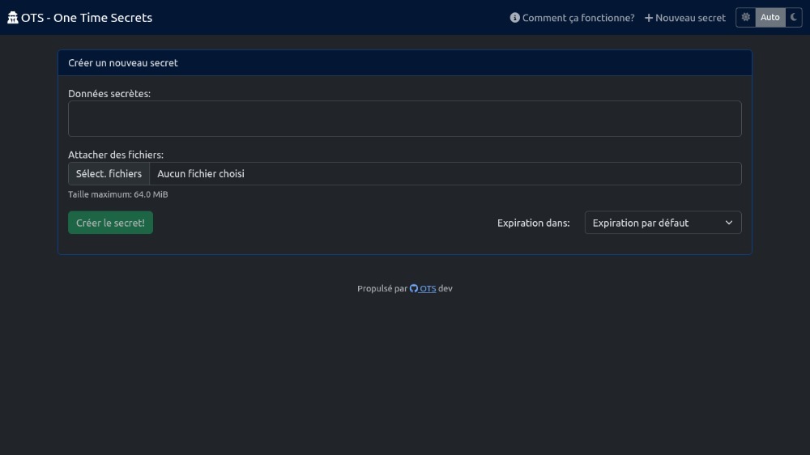Click the GitHub icon in the footer

click(414, 288)
